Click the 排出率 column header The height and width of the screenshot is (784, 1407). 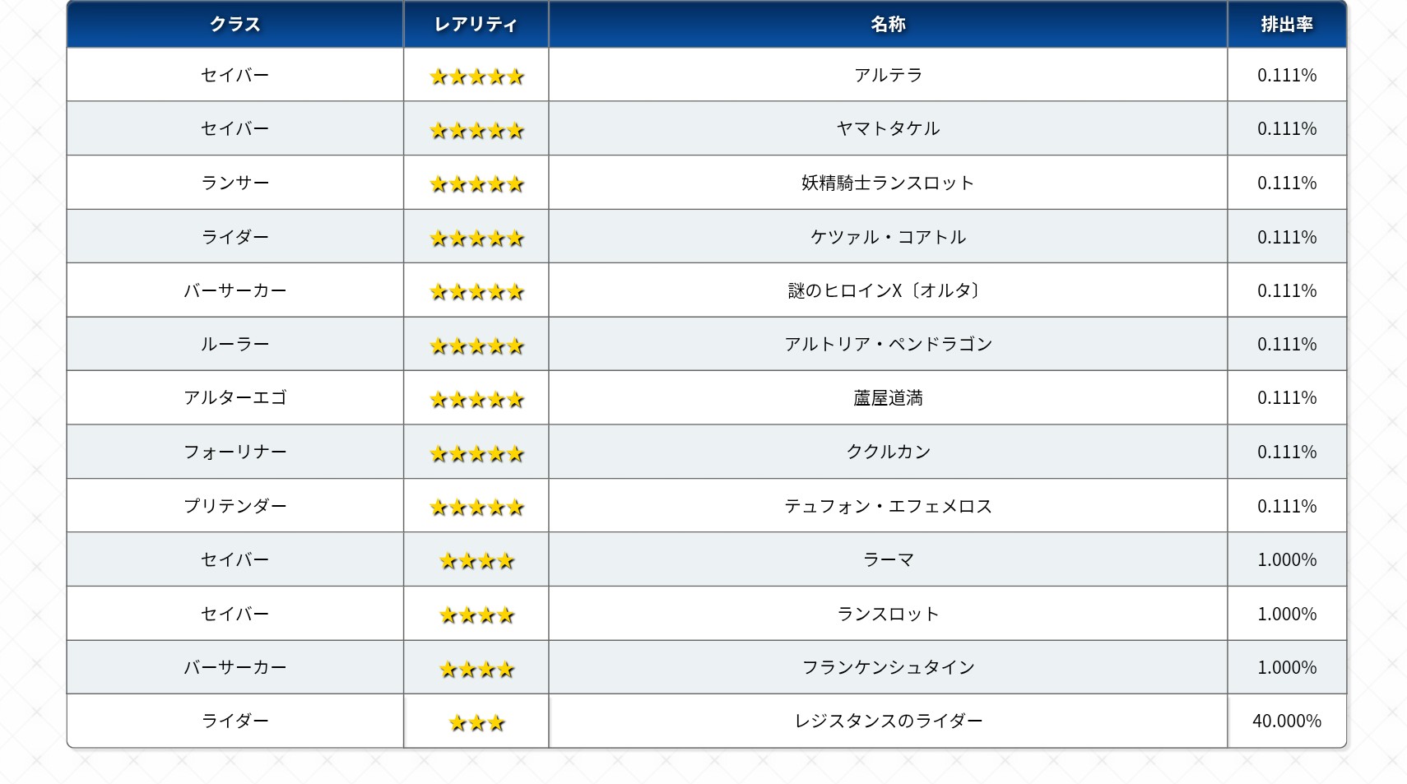coord(1286,25)
